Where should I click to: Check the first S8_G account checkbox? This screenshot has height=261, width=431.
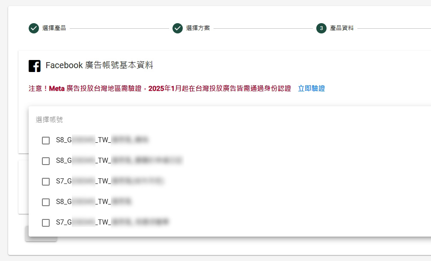(x=46, y=141)
